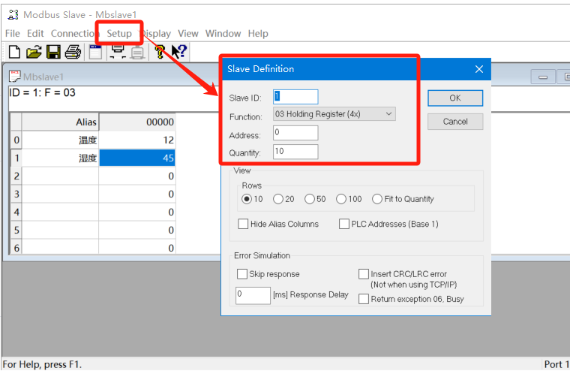Click the Connect toolbar icon
Viewport: 570px width, 374px height.
coord(118,52)
